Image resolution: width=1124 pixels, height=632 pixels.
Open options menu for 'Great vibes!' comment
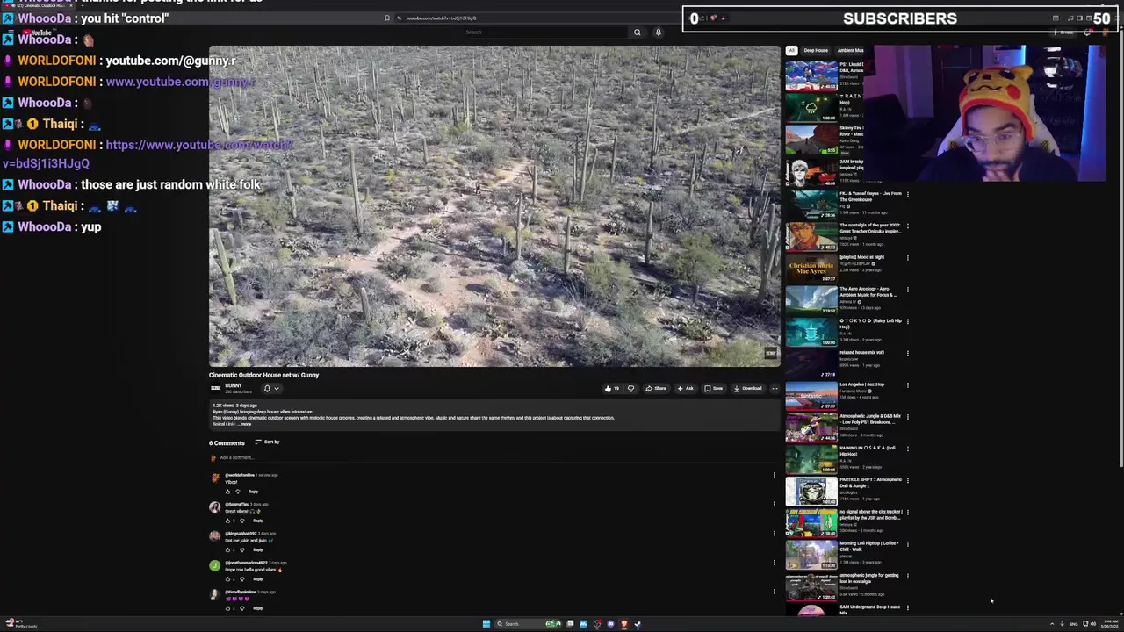click(x=774, y=504)
